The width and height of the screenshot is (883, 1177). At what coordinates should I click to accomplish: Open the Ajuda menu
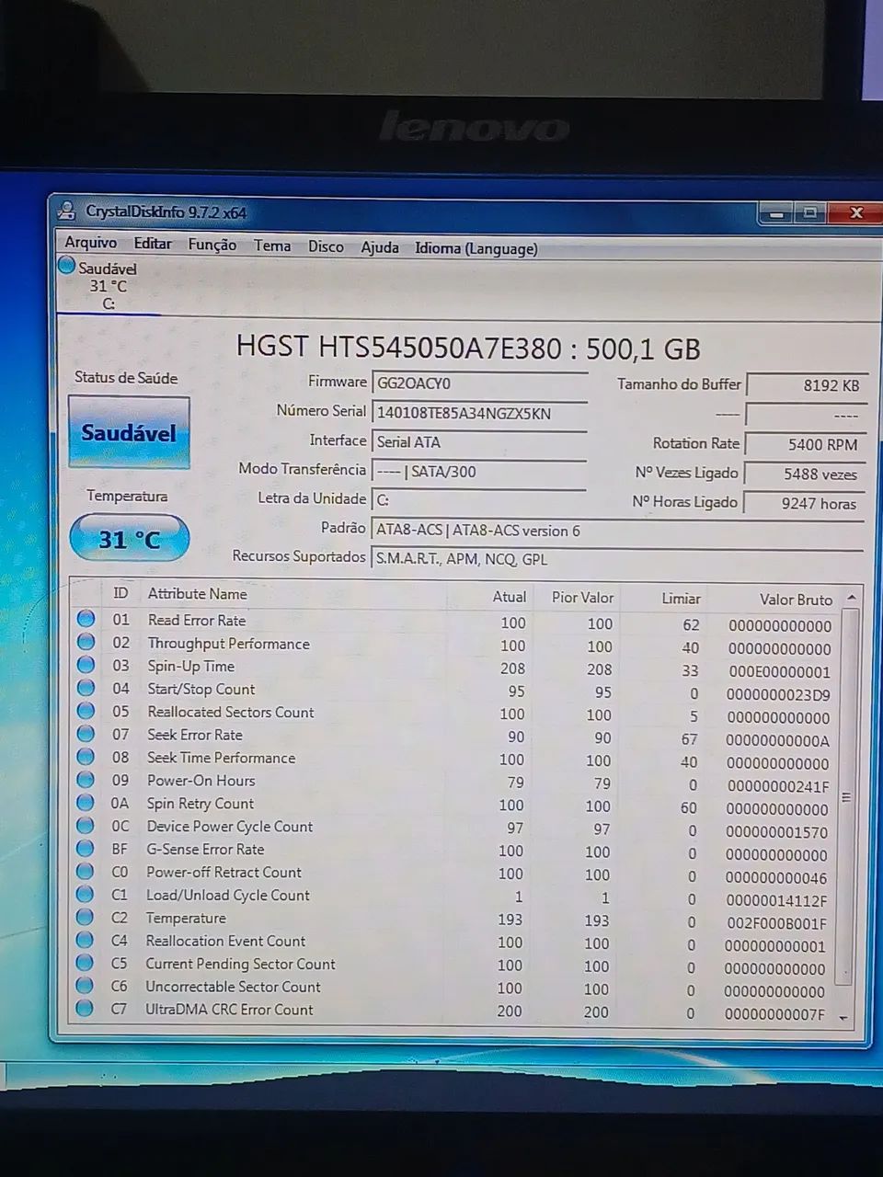point(380,247)
